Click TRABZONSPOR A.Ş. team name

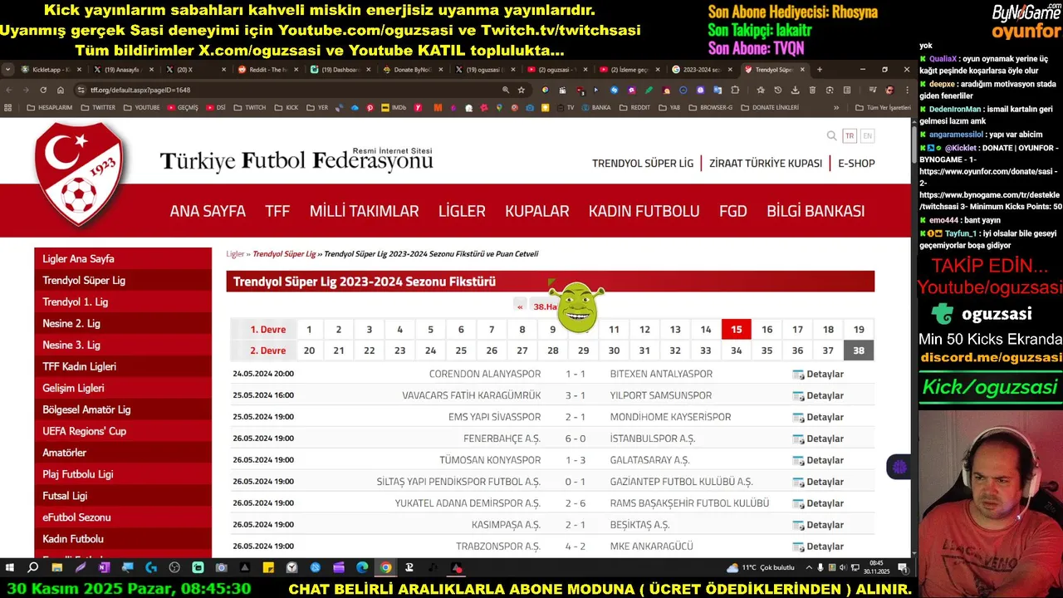click(x=498, y=547)
